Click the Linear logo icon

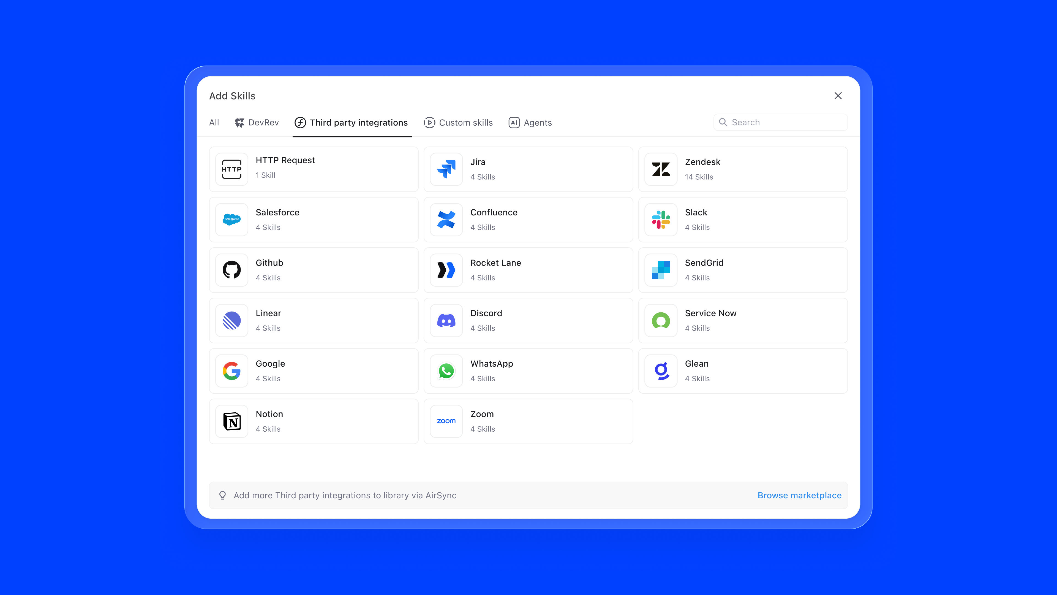pos(231,321)
